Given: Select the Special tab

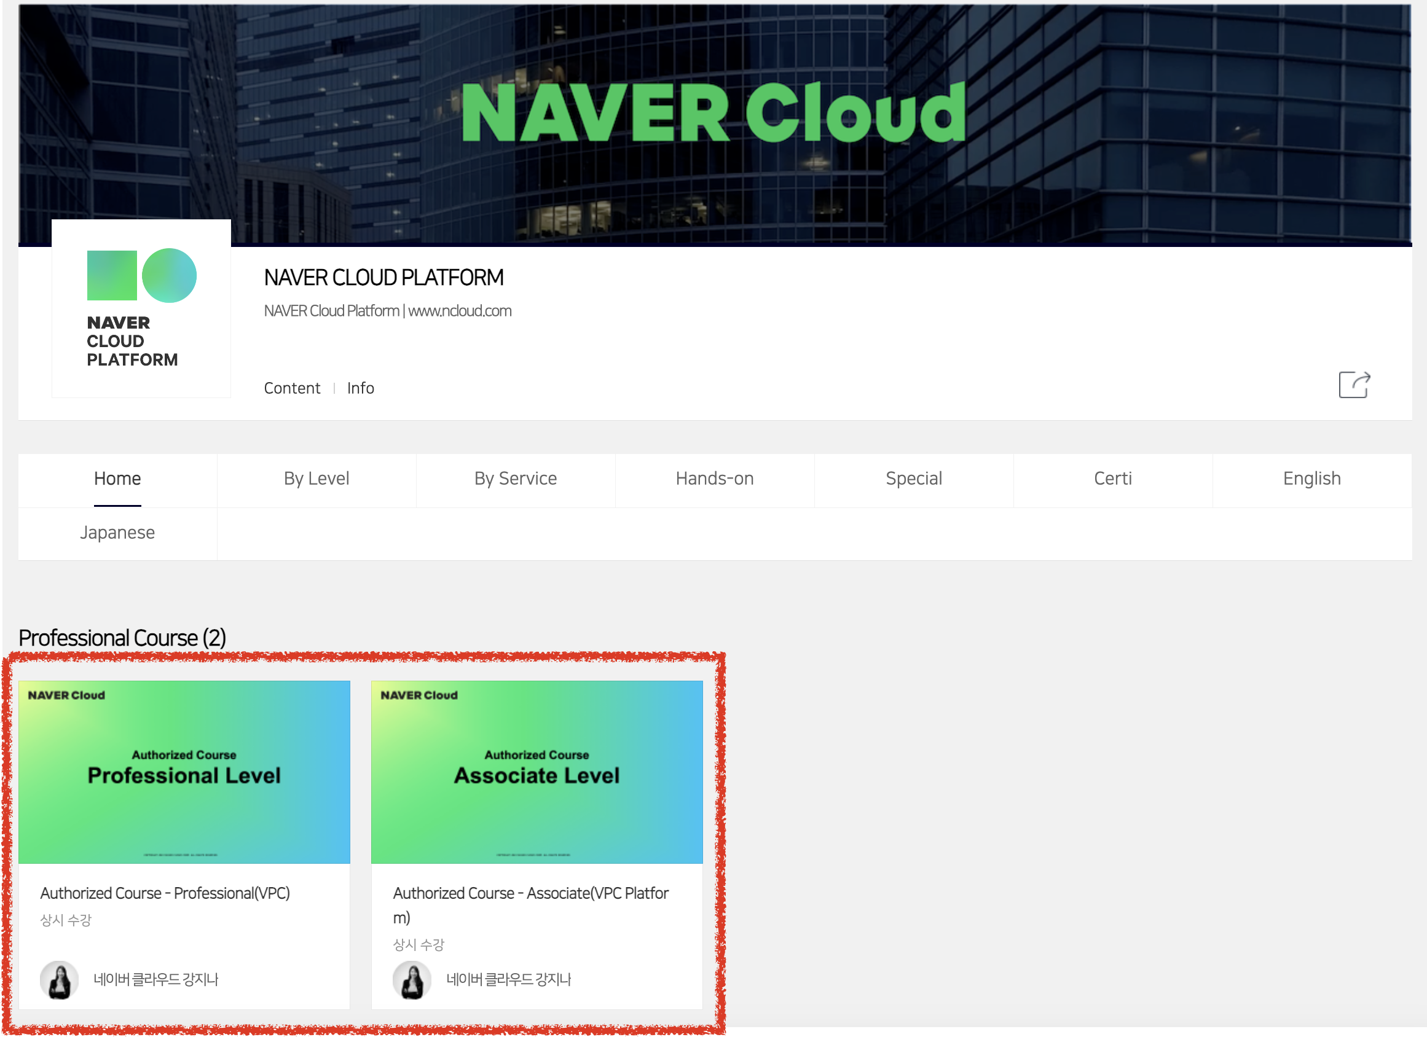Looking at the screenshot, I should point(914,479).
